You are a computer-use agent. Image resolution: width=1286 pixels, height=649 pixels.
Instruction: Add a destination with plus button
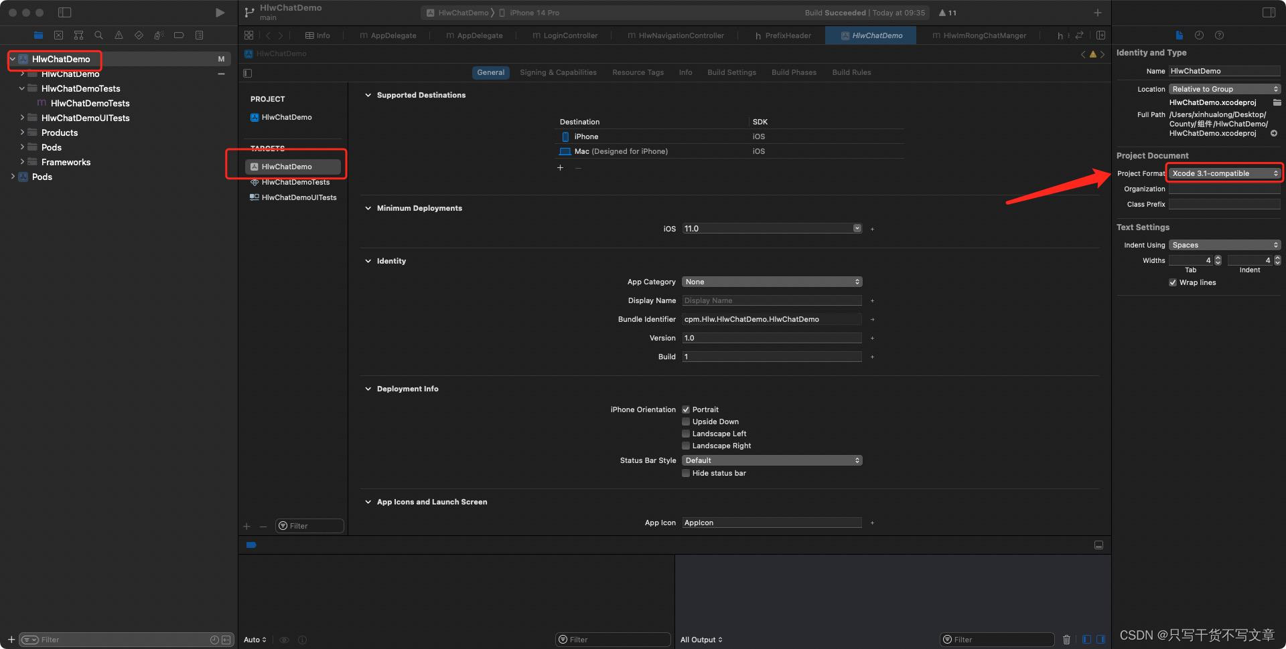click(560, 167)
